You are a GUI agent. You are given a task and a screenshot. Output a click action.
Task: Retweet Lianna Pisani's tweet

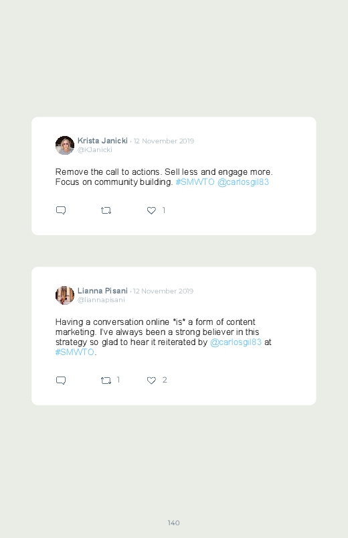106,380
